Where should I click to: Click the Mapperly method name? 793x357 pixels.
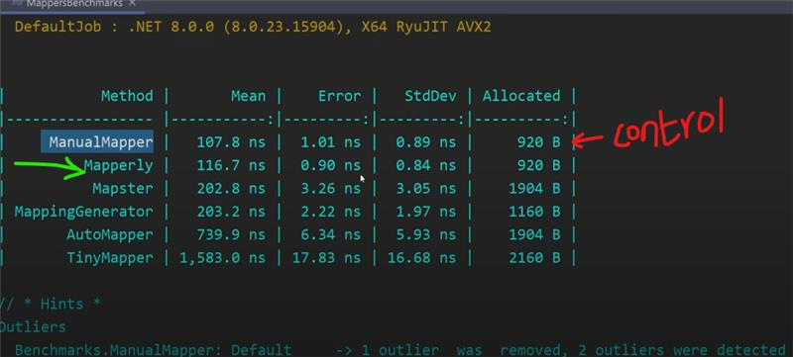pos(118,165)
